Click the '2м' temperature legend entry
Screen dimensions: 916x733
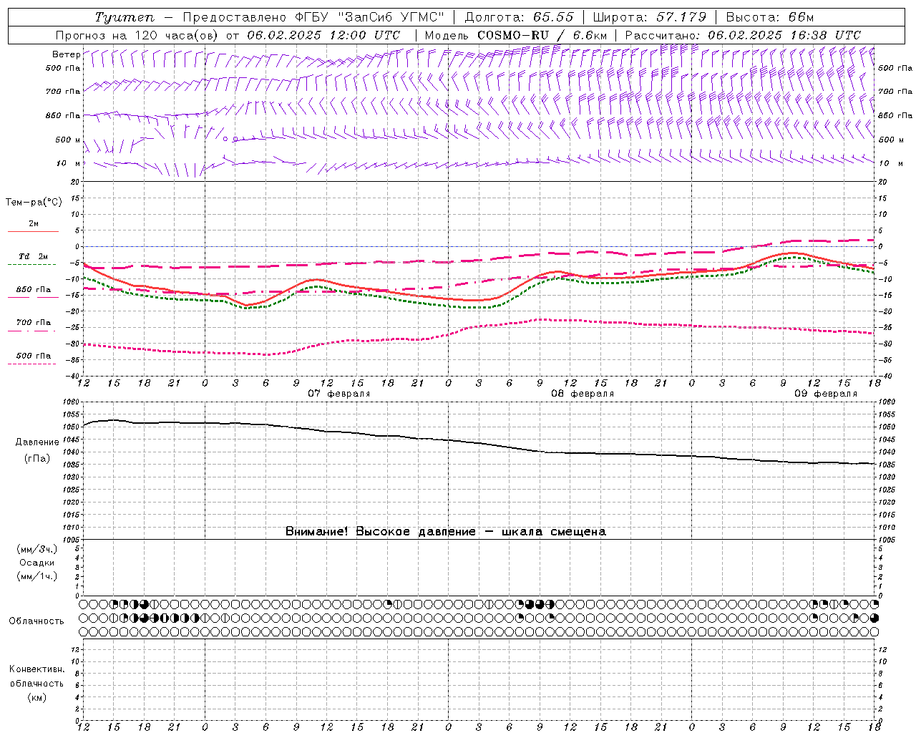point(34,224)
